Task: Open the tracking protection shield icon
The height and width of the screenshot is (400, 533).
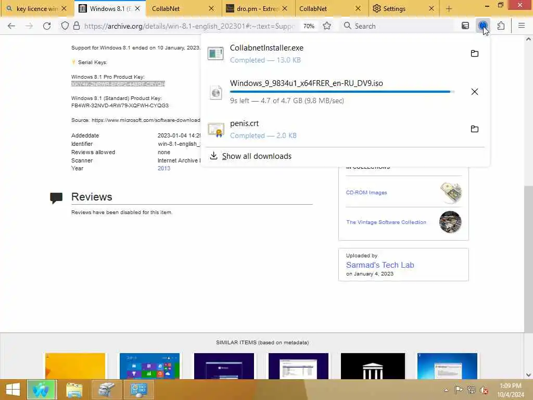Action: (65, 26)
